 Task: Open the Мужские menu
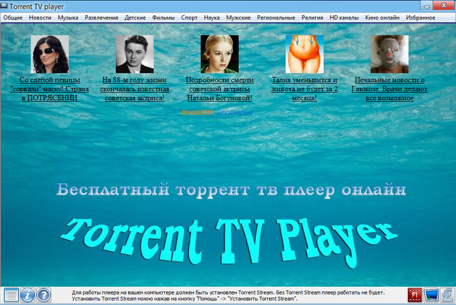pos(238,17)
